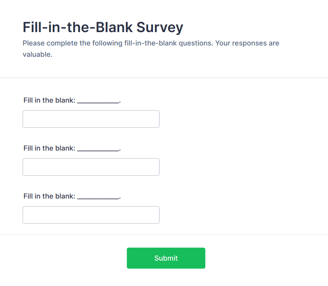Click the "Submit" text inside the green button
Screen dimensions: 328x286
(x=166, y=258)
